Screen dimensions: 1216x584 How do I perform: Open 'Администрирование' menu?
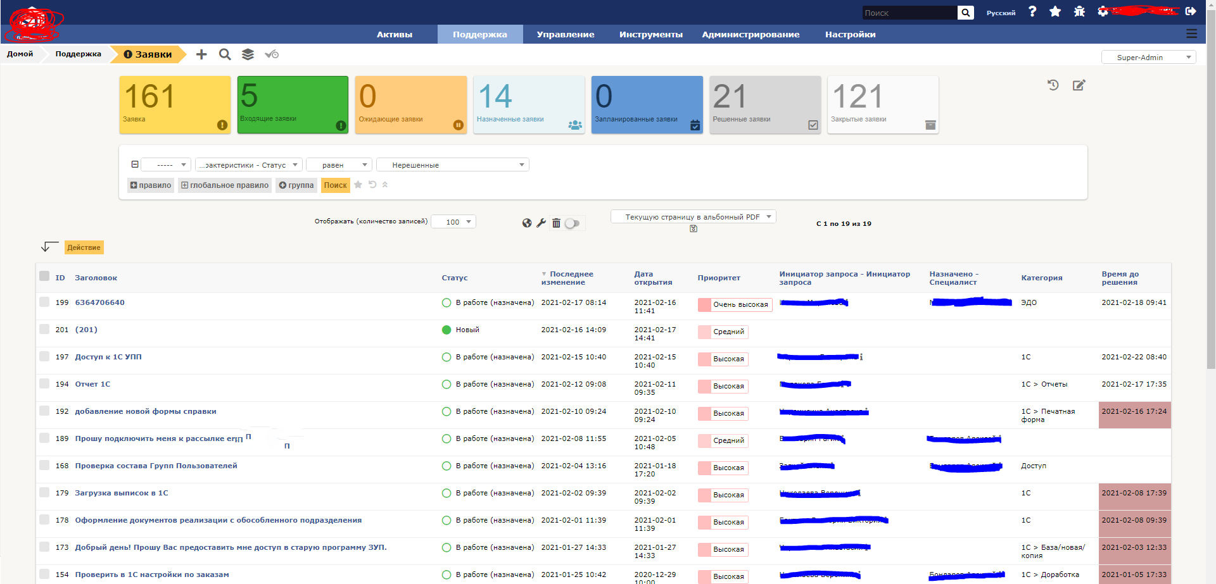tap(750, 34)
